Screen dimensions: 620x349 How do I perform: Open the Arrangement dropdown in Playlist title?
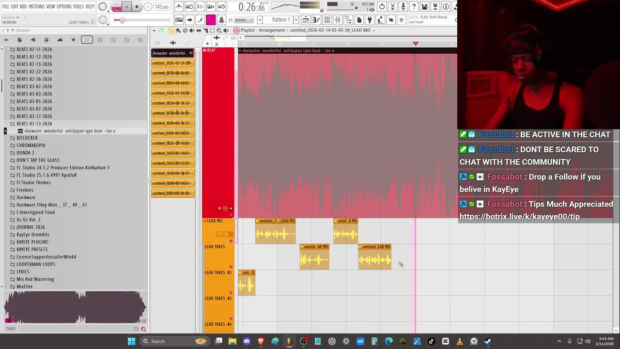coord(287,30)
